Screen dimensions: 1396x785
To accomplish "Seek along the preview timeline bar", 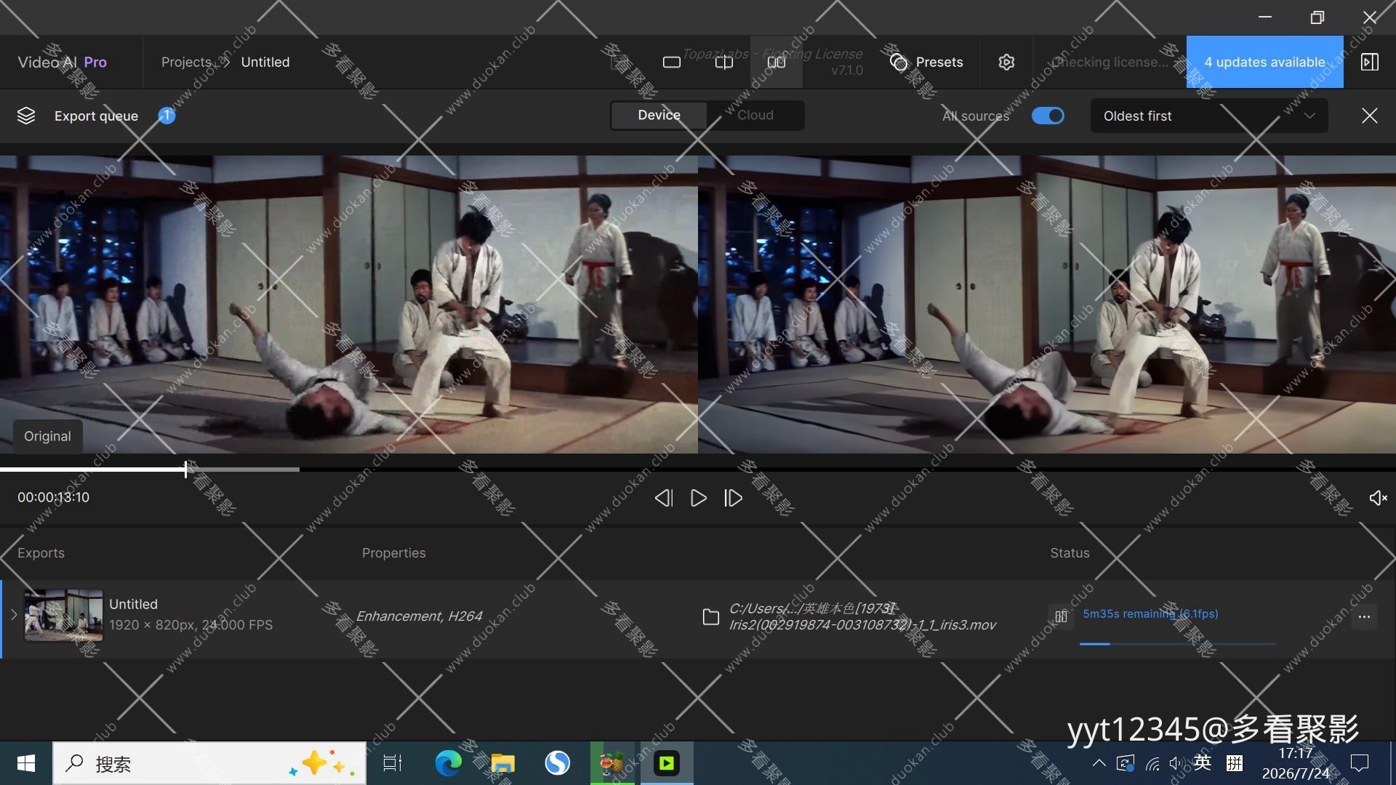I will tap(698, 470).
